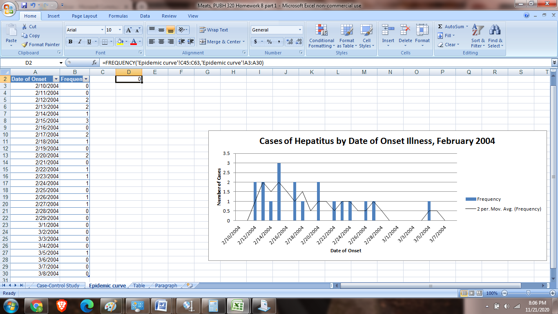Click the Font Color red A

pyautogui.click(x=134, y=42)
